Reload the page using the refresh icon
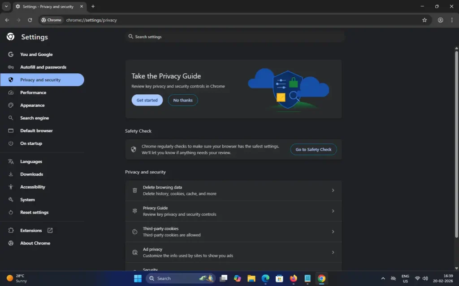Image resolution: width=459 pixels, height=286 pixels. tap(30, 20)
